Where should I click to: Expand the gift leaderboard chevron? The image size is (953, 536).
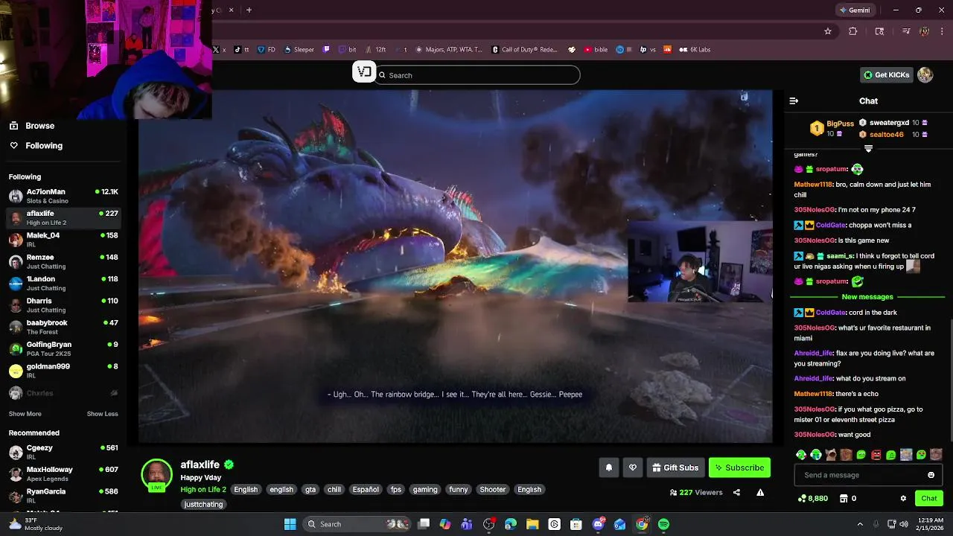[x=868, y=149]
